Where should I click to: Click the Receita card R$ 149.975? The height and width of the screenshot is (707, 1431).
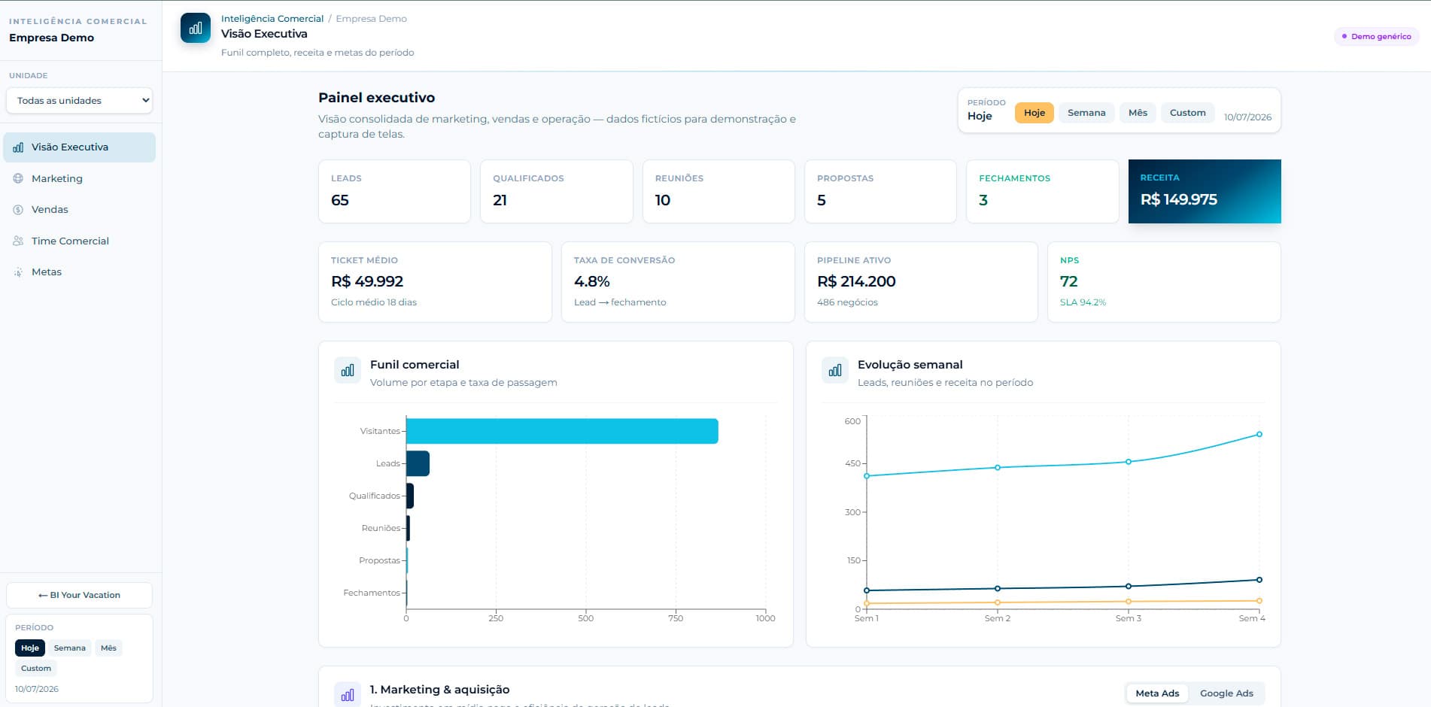(x=1205, y=191)
